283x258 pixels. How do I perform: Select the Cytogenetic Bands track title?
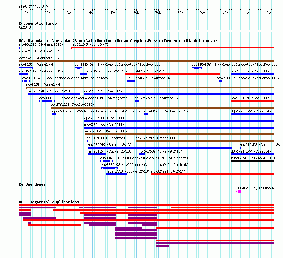tap(38, 24)
